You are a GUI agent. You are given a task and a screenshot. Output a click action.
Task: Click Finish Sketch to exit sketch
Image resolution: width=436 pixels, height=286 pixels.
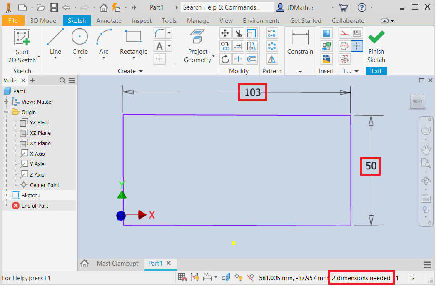(376, 47)
